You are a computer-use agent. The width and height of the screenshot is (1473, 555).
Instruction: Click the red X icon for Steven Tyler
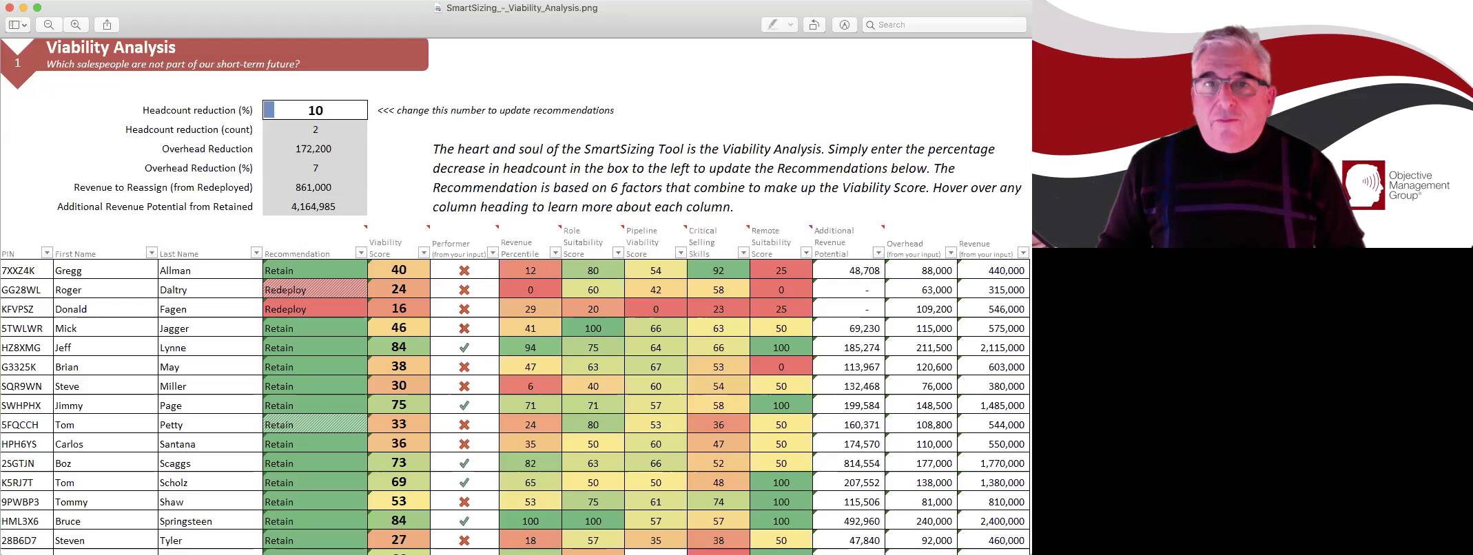[x=464, y=541]
